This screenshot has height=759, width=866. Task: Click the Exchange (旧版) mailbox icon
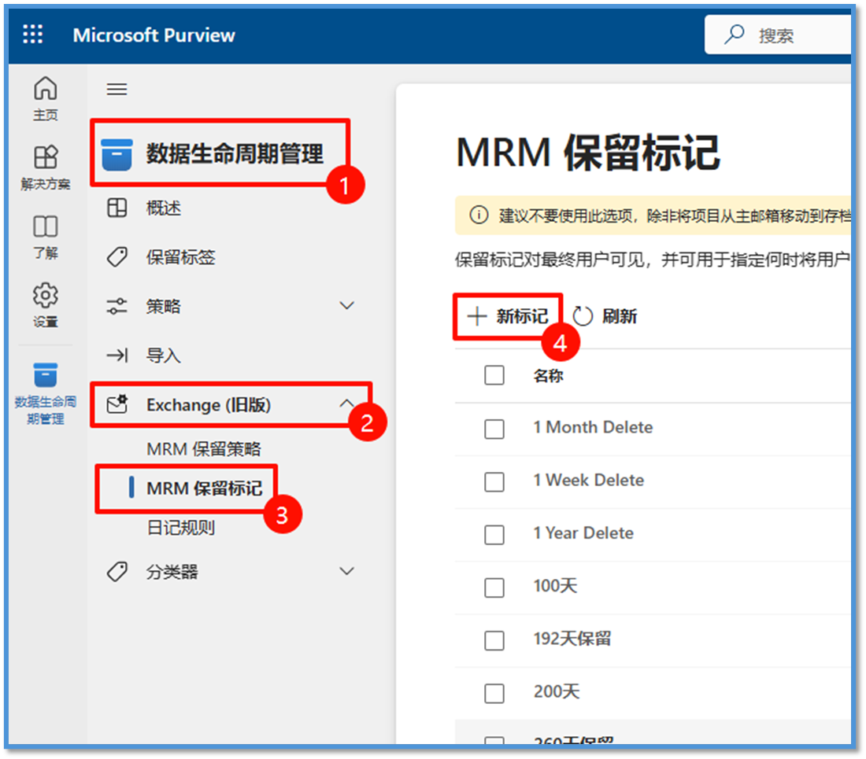point(117,404)
